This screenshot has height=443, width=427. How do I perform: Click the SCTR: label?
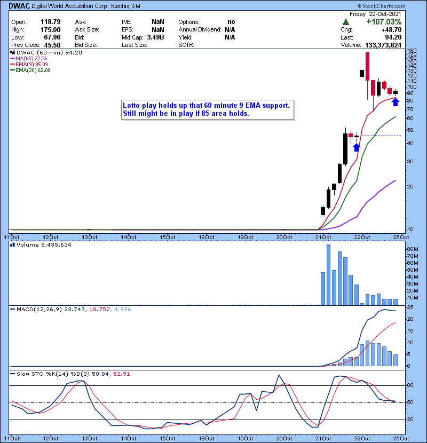coord(186,45)
